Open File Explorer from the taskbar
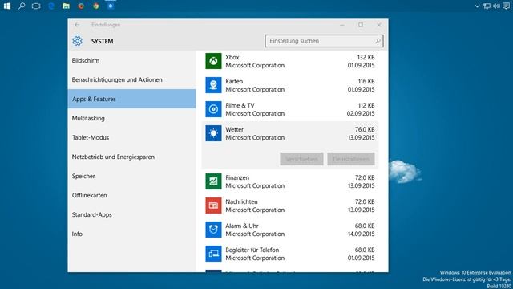 coord(66,6)
